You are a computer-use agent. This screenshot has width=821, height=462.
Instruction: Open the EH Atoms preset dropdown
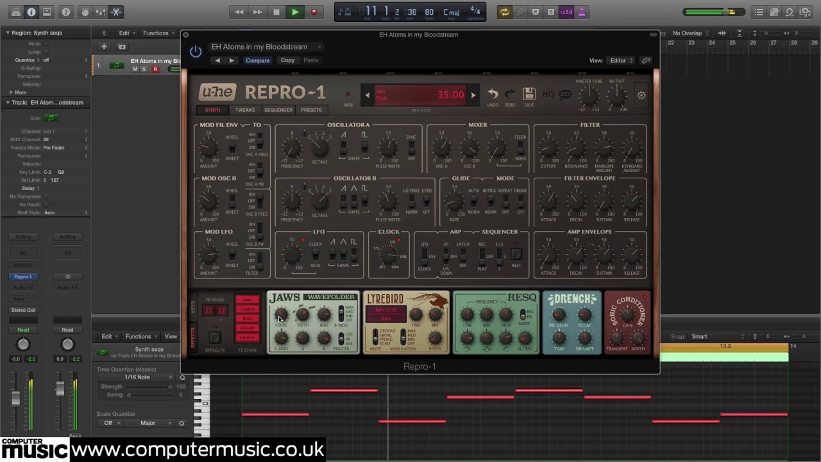click(x=266, y=47)
